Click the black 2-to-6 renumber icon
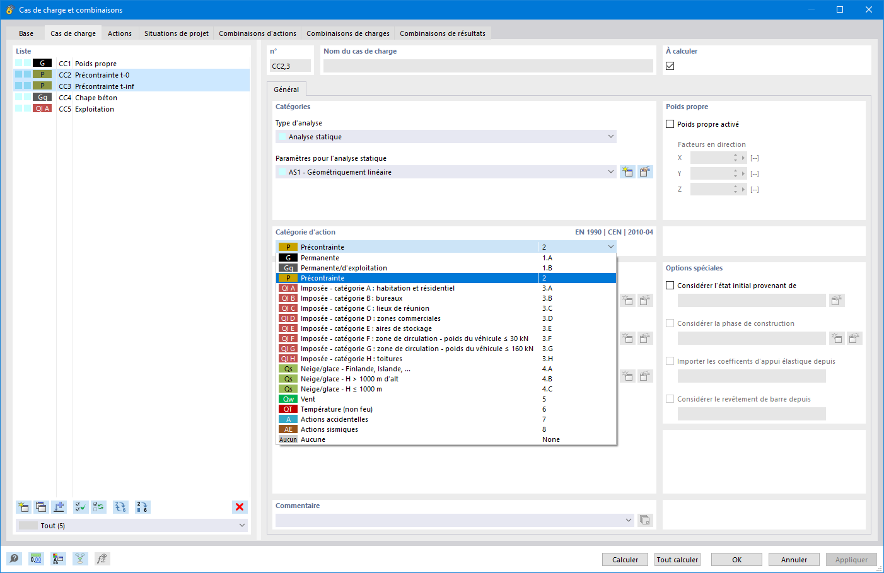The height and width of the screenshot is (573, 884). 142,507
